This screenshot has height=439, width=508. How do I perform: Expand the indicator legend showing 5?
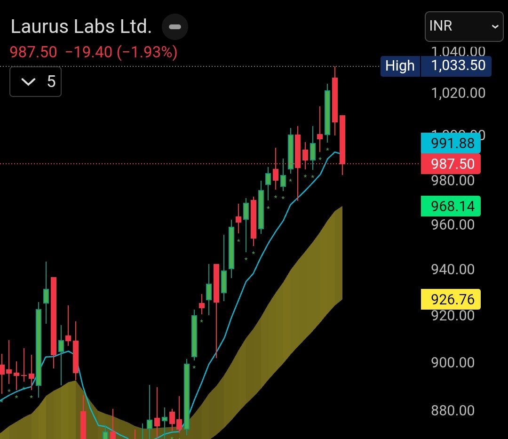coord(35,82)
